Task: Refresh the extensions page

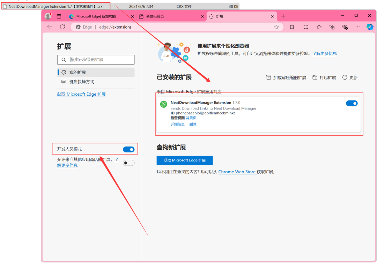Action: [x=62, y=27]
